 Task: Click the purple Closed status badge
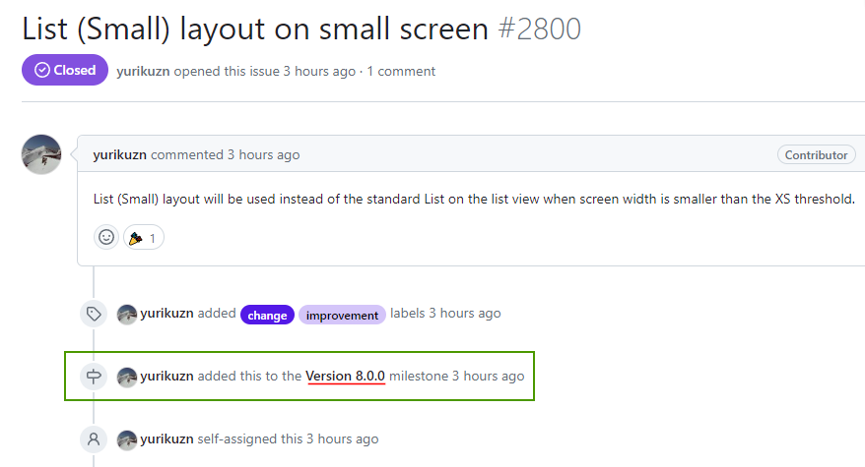pyautogui.click(x=65, y=70)
